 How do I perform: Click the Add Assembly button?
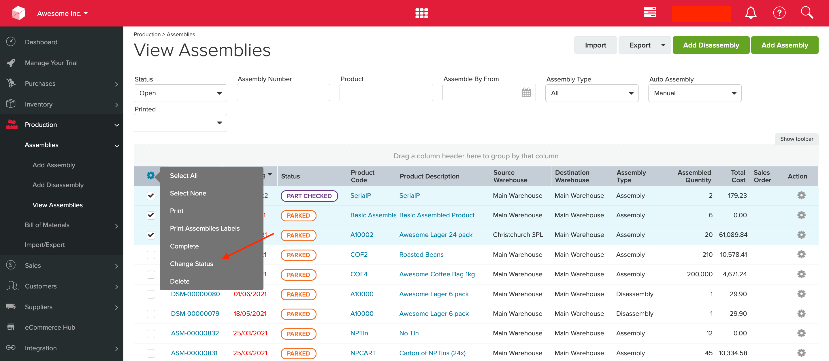[x=785, y=45]
